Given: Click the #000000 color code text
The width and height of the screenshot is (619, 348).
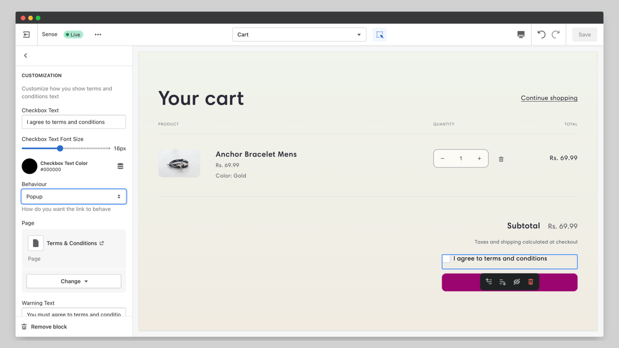Looking at the screenshot, I should click(x=51, y=170).
